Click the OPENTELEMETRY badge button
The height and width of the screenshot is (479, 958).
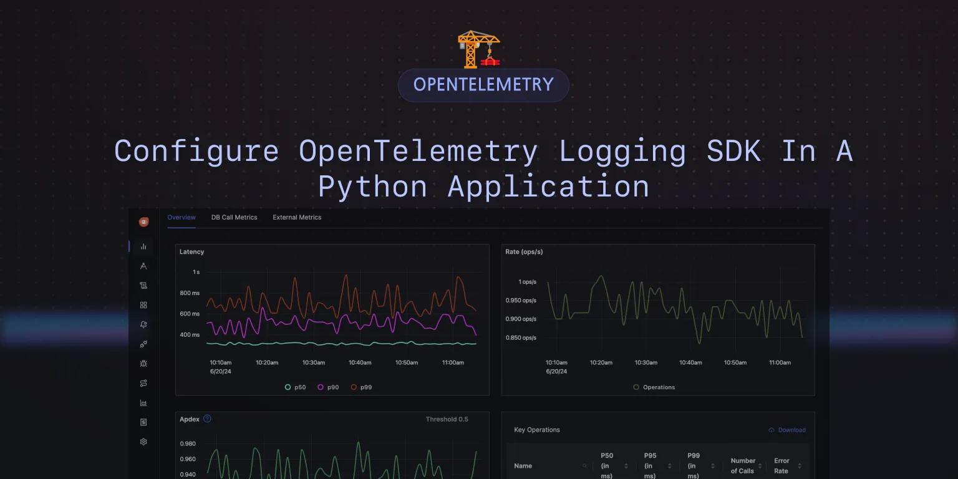(483, 85)
